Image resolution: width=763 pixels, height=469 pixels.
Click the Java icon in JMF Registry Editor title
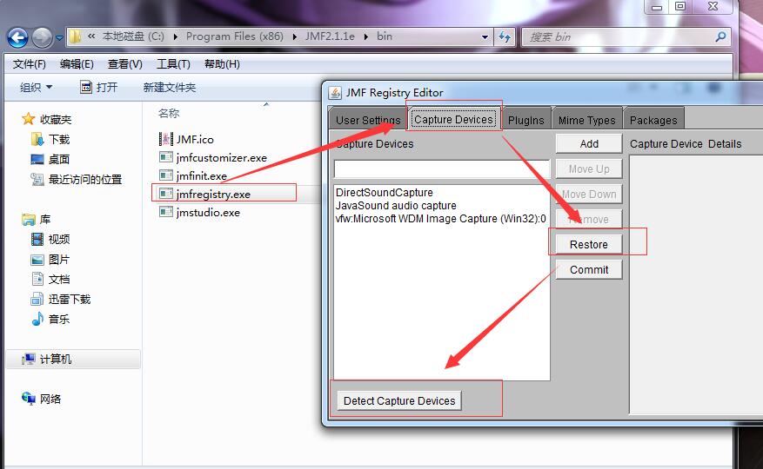(x=335, y=93)
